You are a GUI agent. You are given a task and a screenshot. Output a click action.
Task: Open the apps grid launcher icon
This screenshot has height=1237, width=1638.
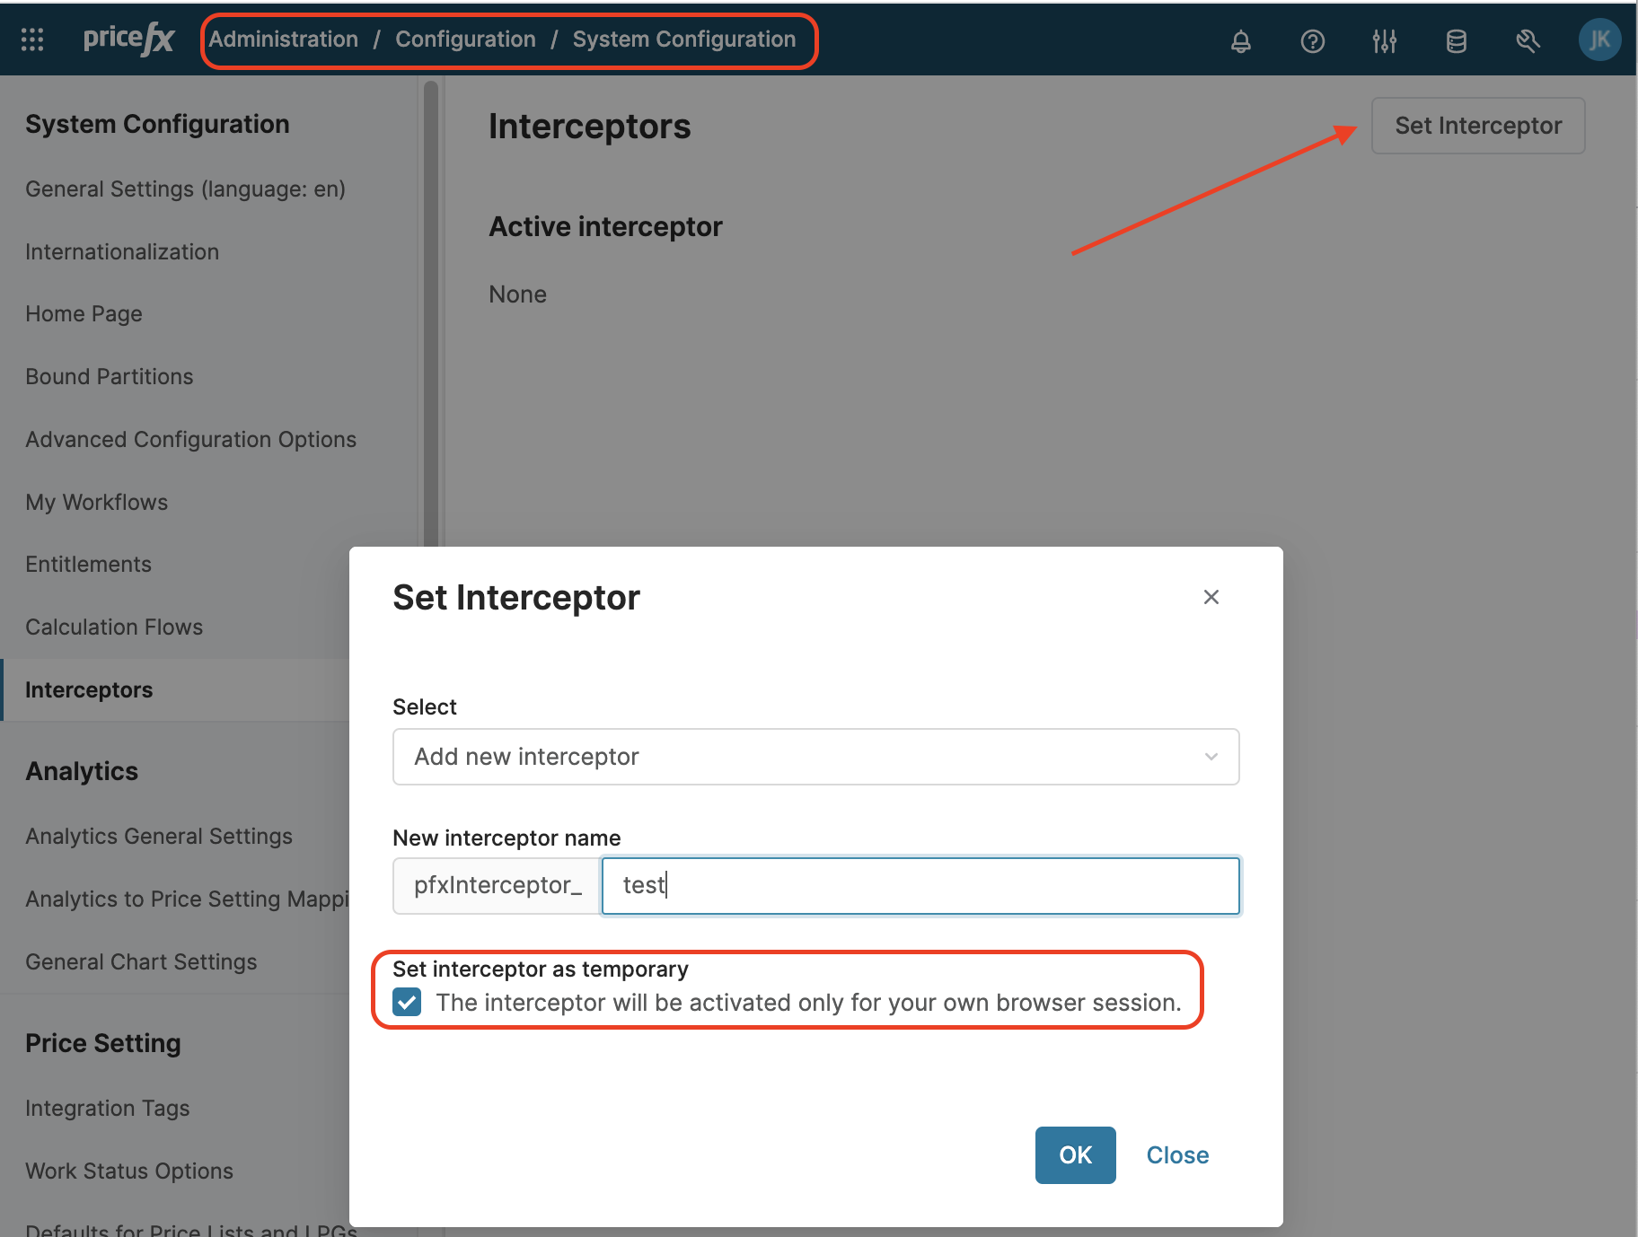[32, 39]
